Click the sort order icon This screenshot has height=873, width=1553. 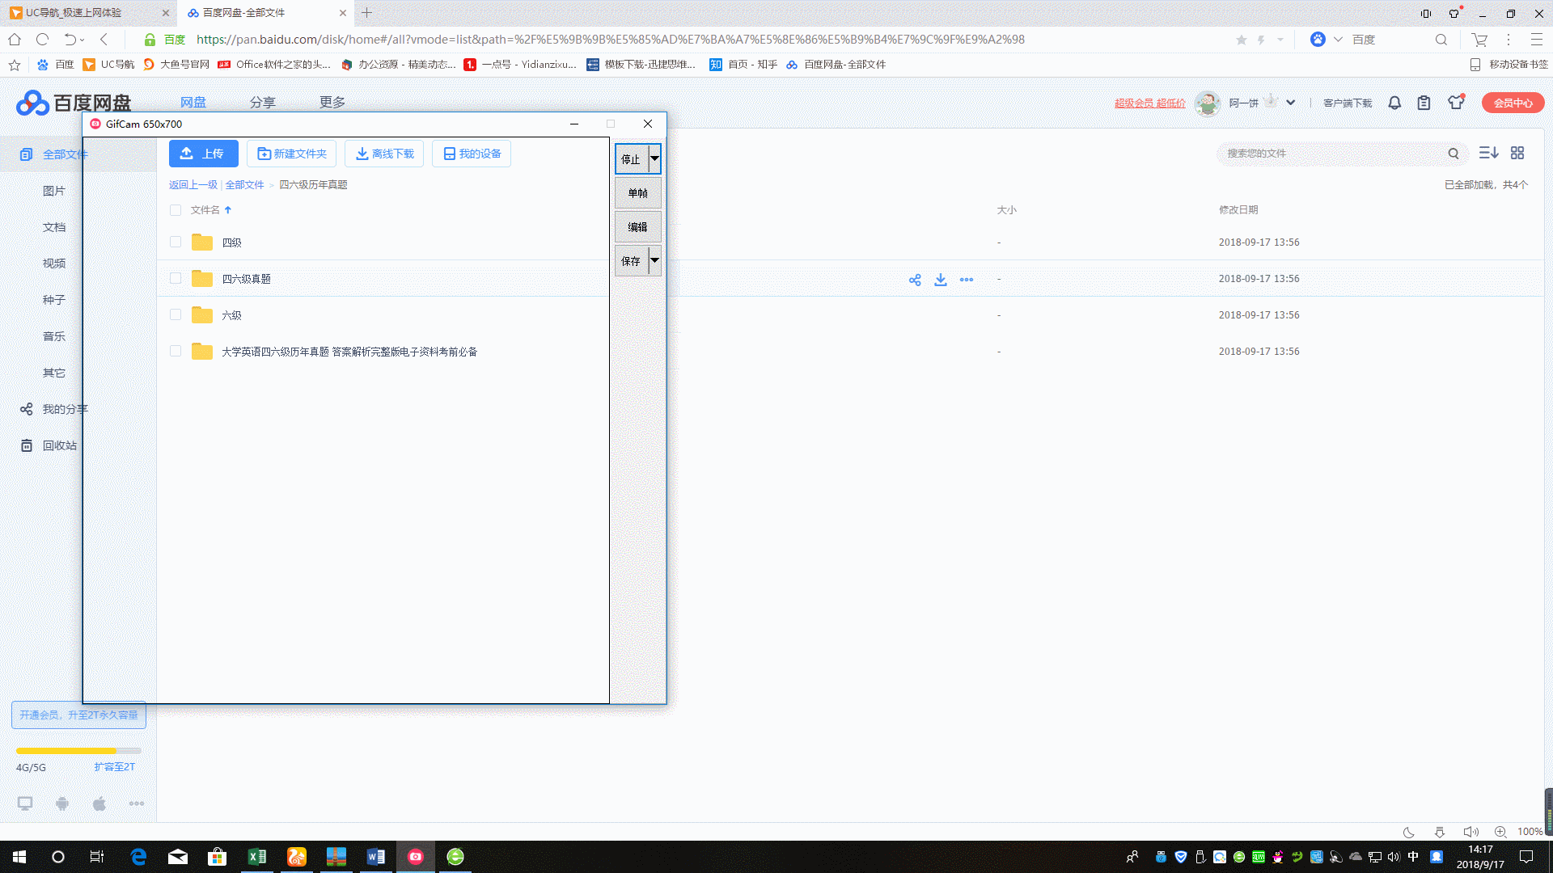coord(1488,153)
